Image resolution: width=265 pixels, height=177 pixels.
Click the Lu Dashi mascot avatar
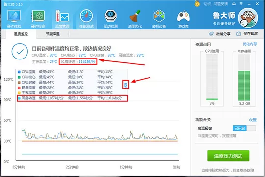point(248,18)
